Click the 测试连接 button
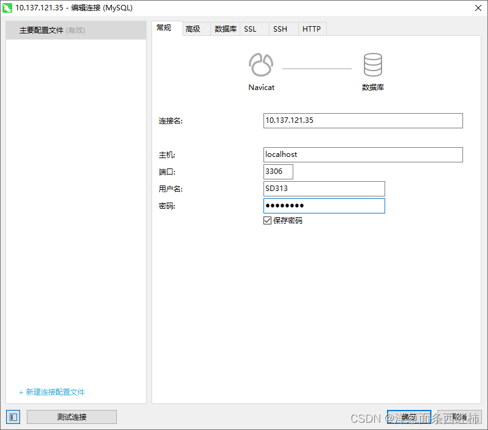This screenshot has height=430, width=488. (72, 417)
